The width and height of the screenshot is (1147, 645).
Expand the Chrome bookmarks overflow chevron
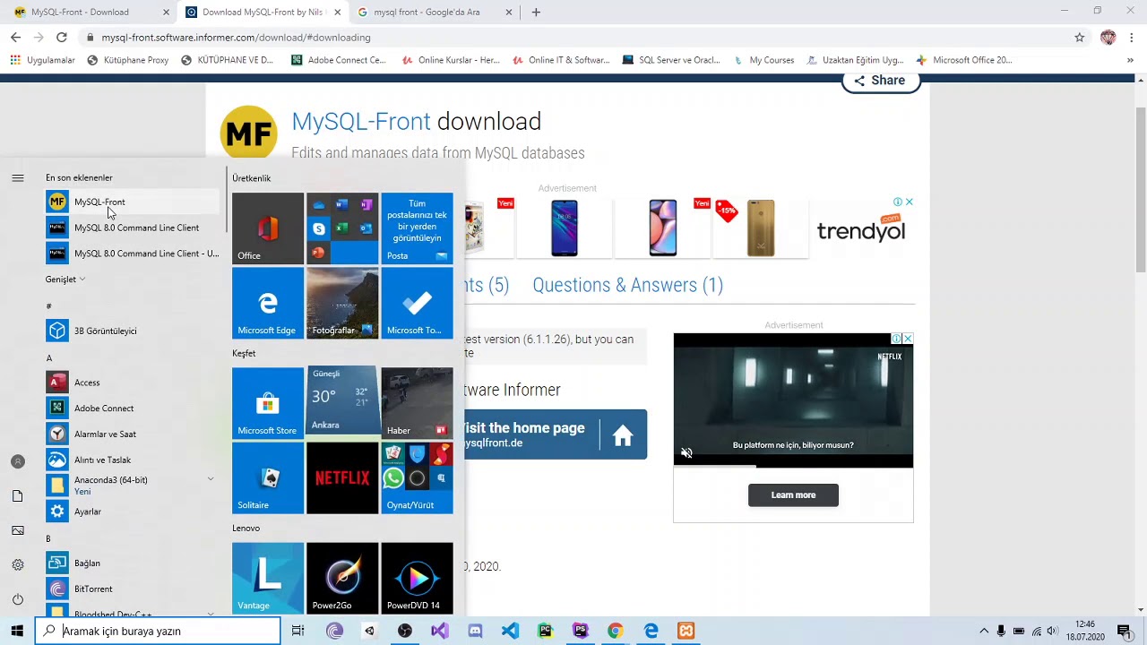click(1130, 60)
